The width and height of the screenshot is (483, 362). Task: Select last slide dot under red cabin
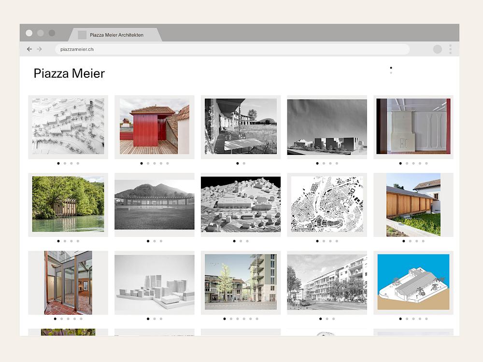point(168,164)
